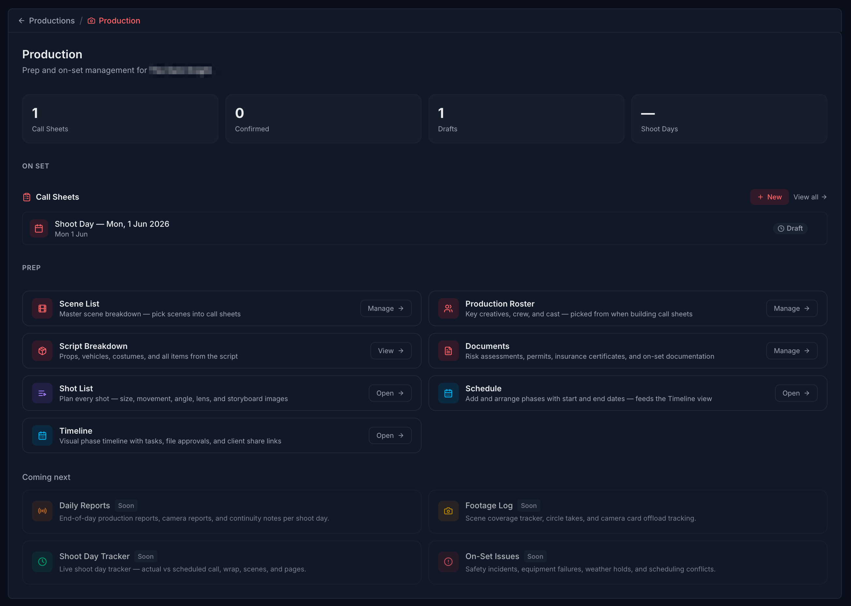Click the Soon badge beside On-Set Issues
Viewport: 851px width, 606px height.
pos(535,556)
